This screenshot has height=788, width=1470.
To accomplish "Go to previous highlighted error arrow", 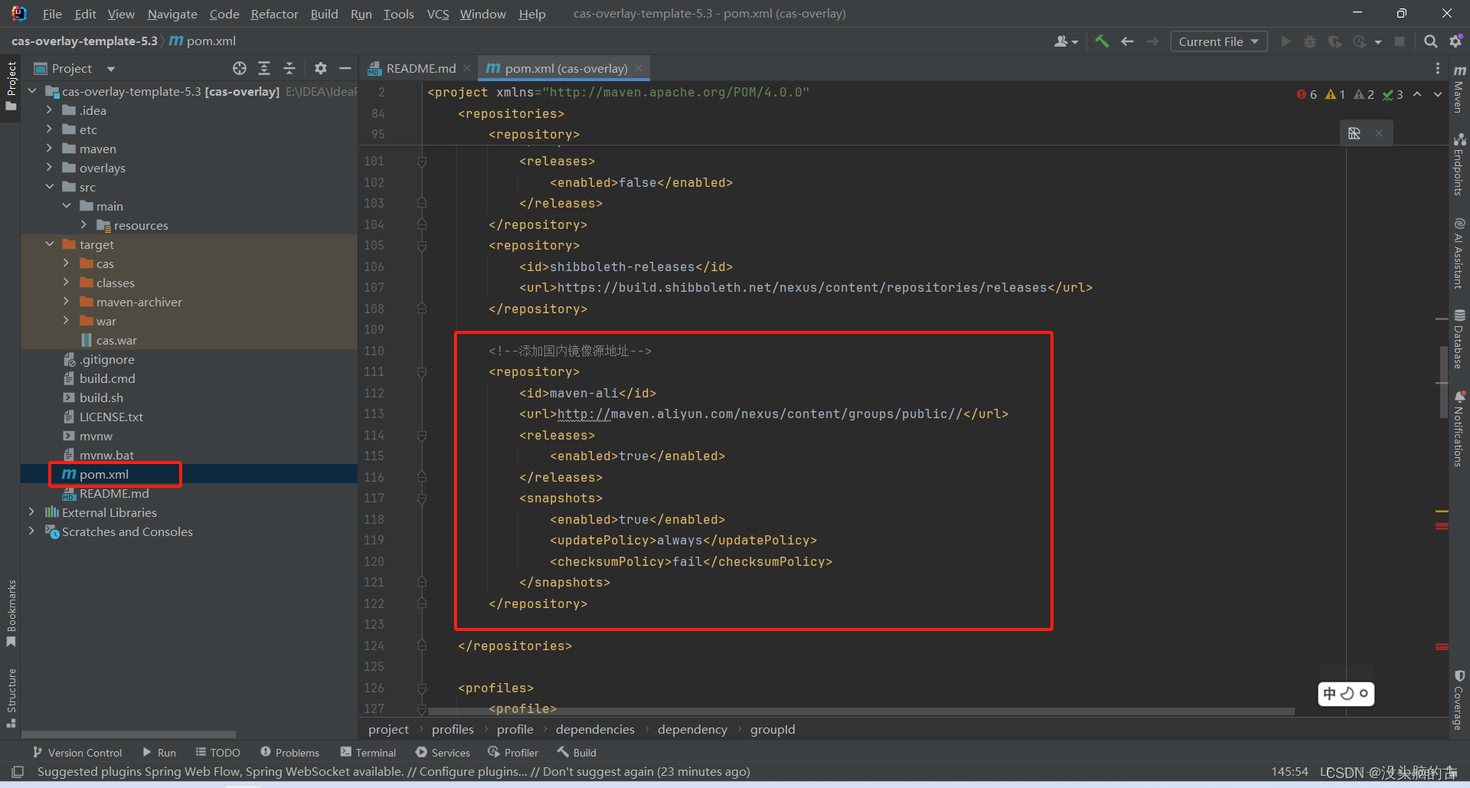I will coord(1417,94).
